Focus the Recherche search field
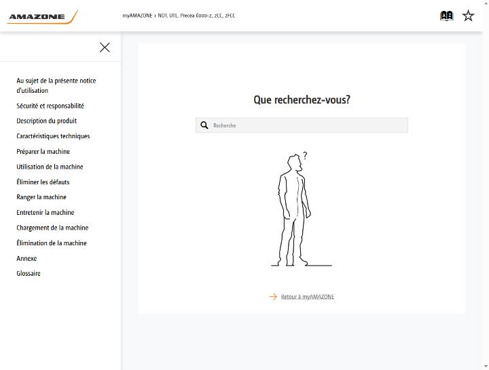This screenshot has height=370, width=489. (x=302, y=125)
